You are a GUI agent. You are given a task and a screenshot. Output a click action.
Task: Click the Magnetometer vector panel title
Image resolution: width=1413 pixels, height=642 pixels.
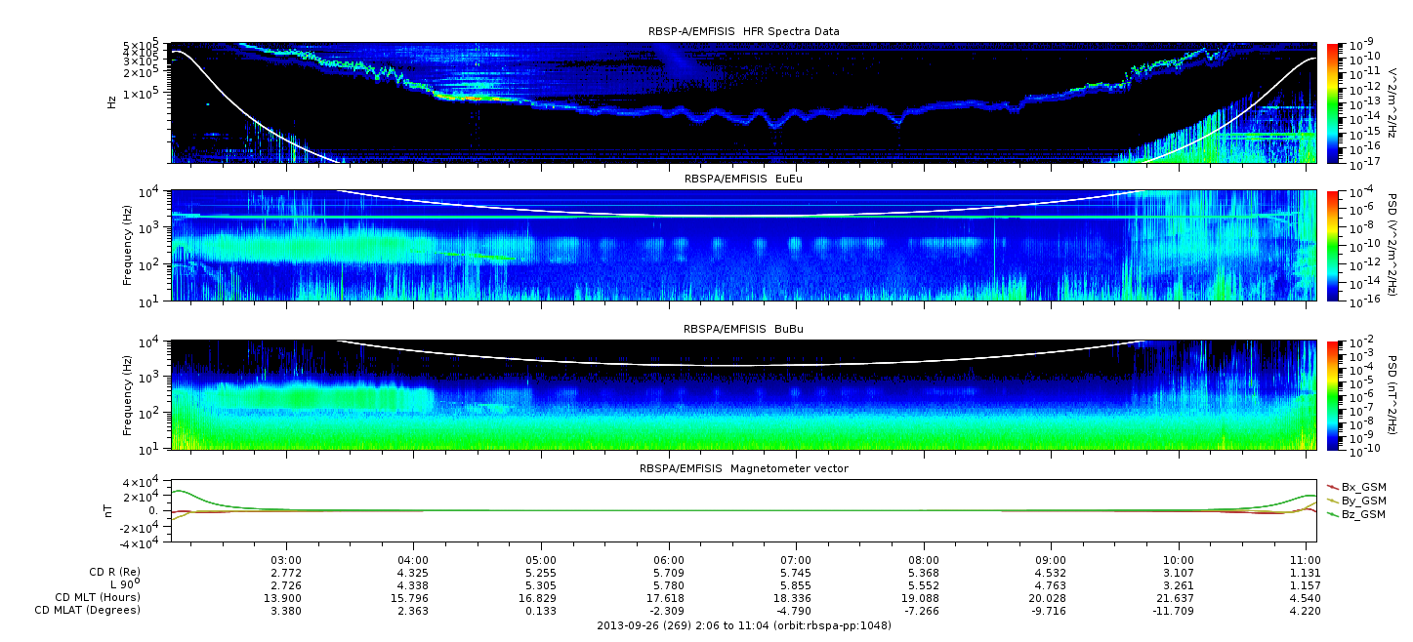point(743,468)
